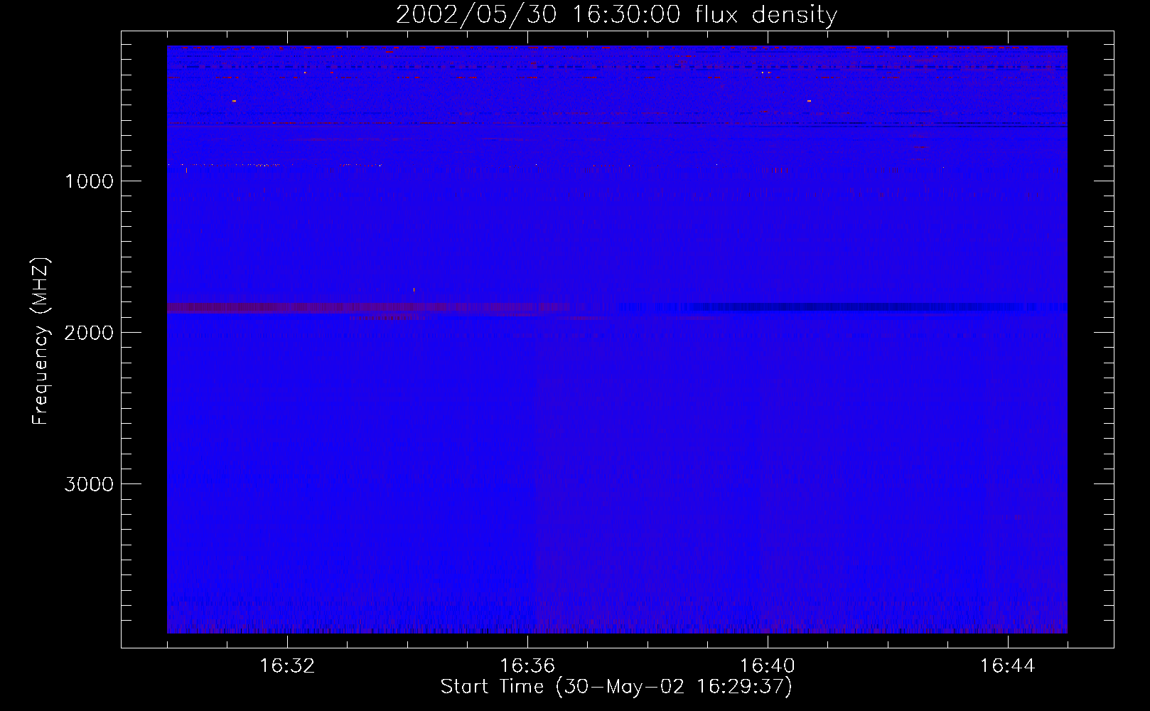
Task: Select the 16:32 time tick label
Action: coord(287,666)
